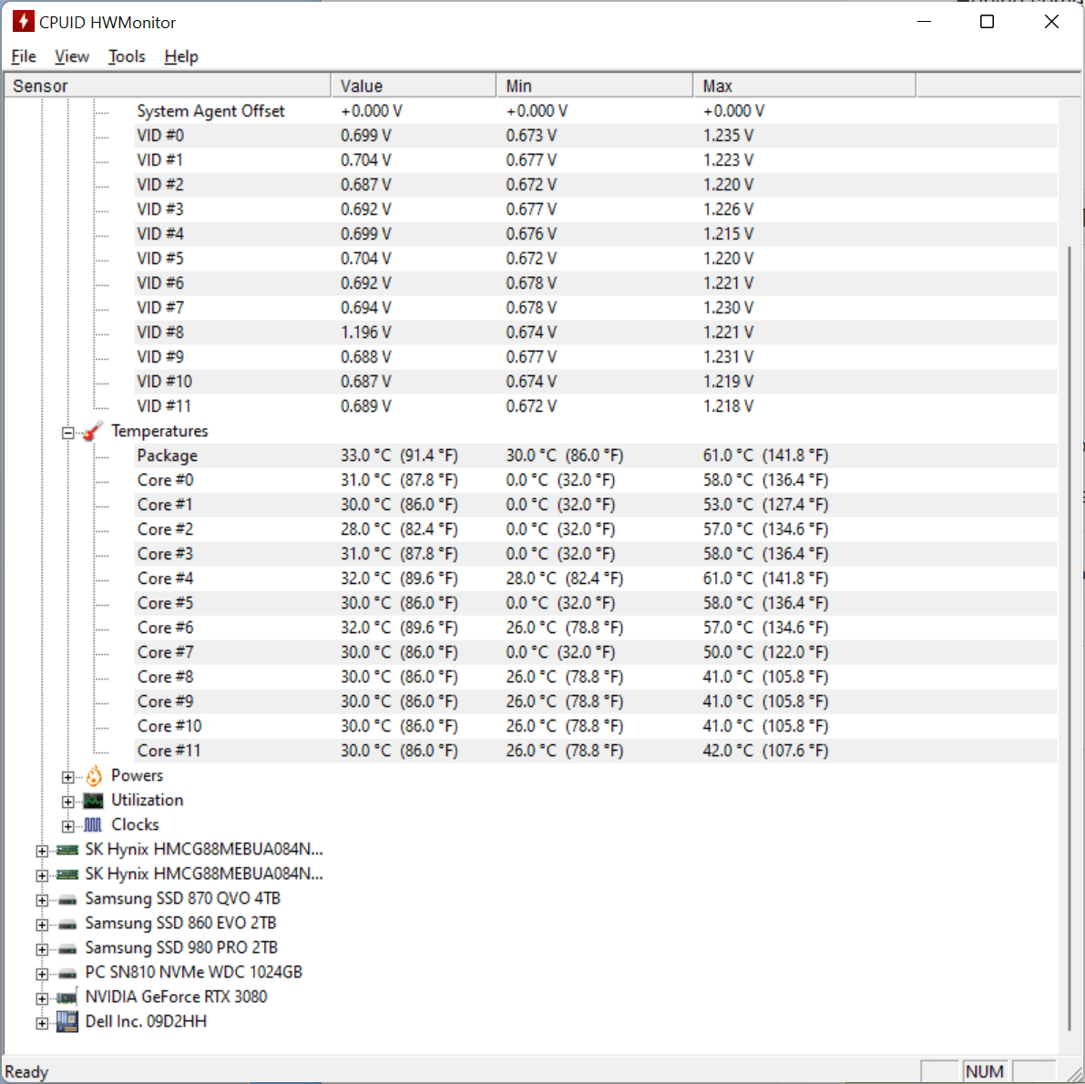This screenshot has height=1084, width=1085.
Task: Click the 1.196 V value of VID #8
Action: pos(365,332)
